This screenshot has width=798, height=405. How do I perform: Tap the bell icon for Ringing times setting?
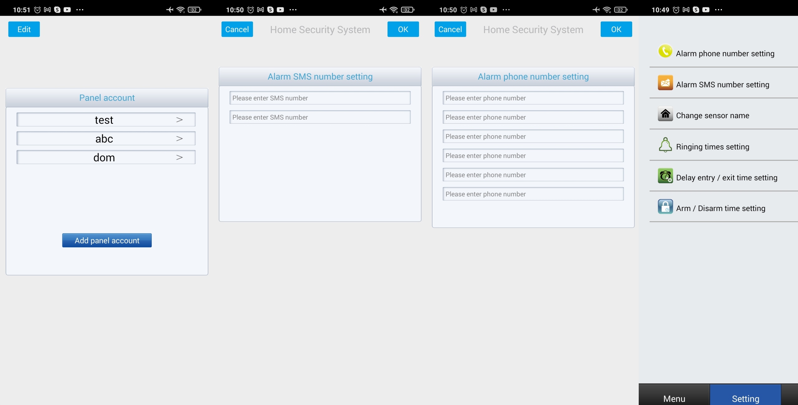pos(665,145)
